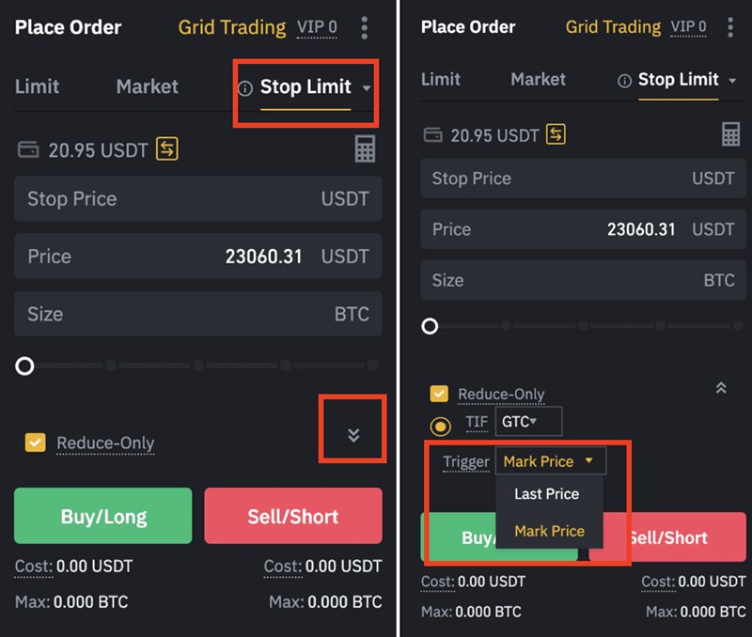Click size slider handle in left panel
Image resolution: width=752 pixels, height=637 pixels.
25,365
